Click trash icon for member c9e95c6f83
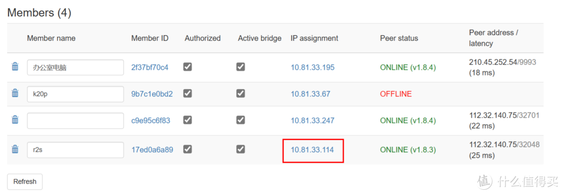The image size is (564, 195). click(15, 120)
